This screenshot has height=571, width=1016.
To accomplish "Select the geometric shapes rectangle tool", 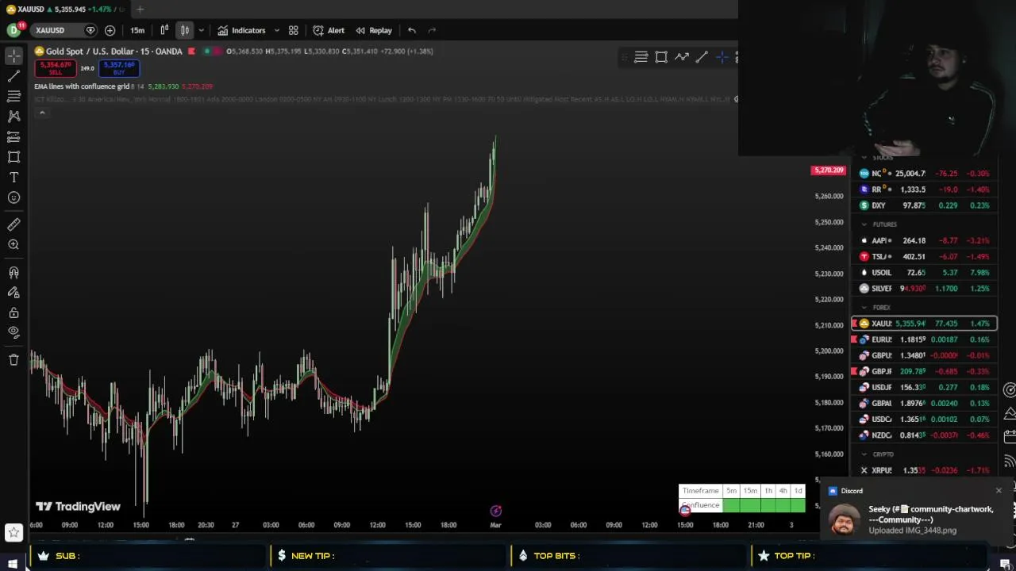I will pos(13,157).
